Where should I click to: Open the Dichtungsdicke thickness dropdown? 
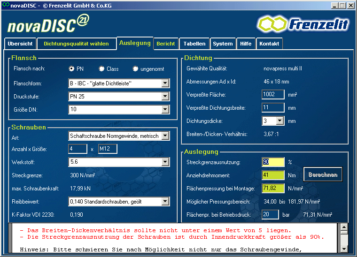click(x=280, y=121)
